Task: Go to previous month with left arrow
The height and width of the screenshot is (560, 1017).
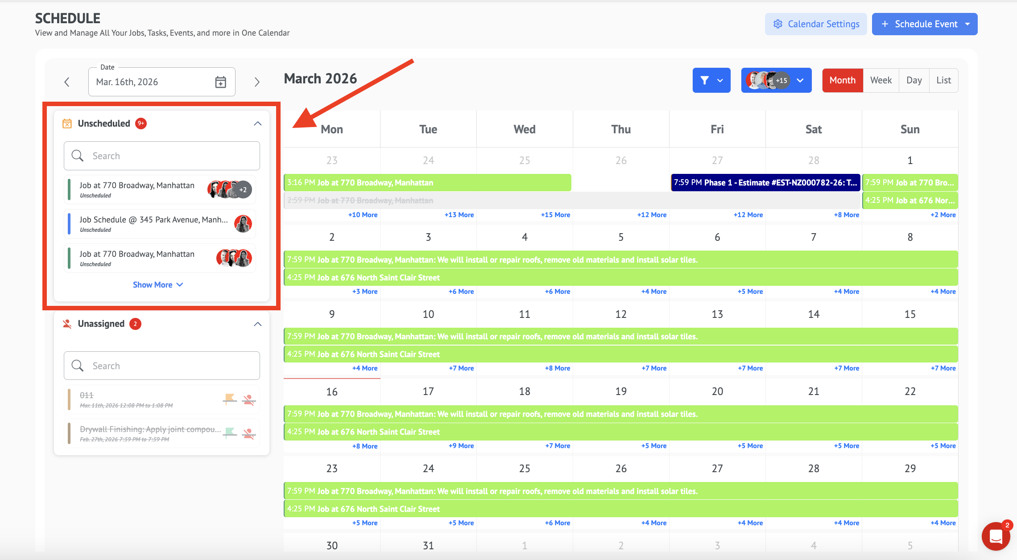Action: (x=67, y=82)
